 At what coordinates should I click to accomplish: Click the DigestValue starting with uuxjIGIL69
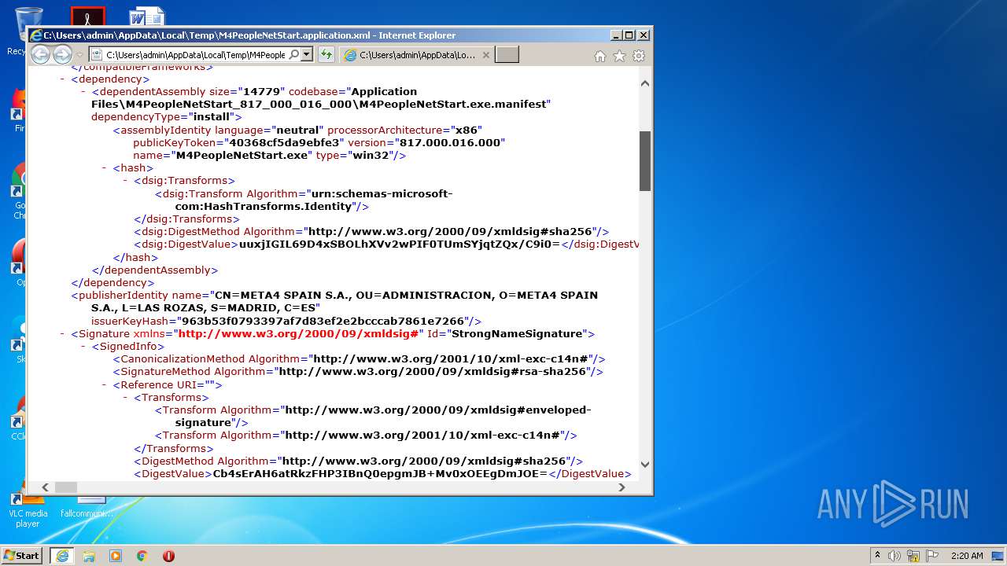click(400, 244)
